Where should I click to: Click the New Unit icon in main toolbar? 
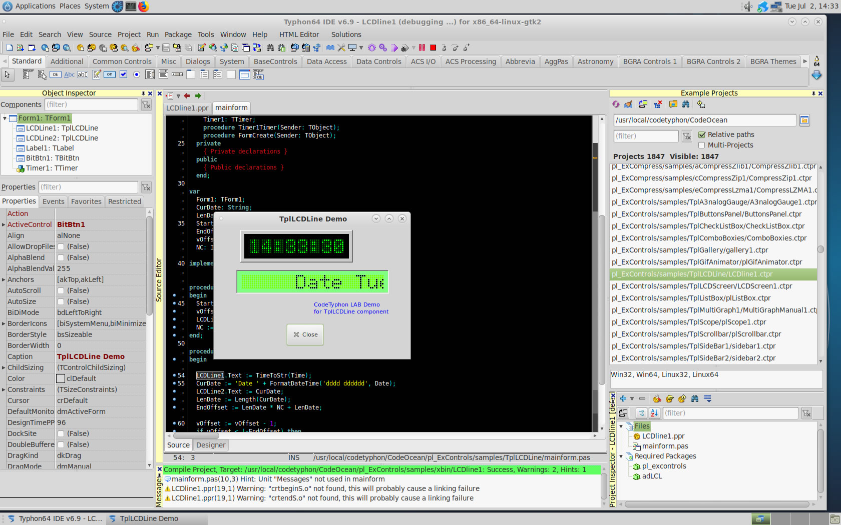(x=20, y=47)
